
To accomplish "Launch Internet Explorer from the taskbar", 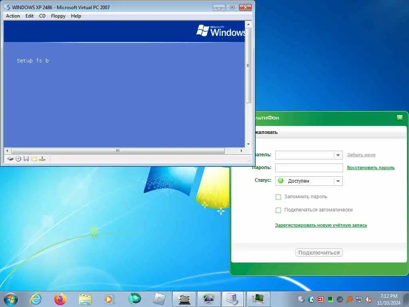I will (x=36, y=299).
